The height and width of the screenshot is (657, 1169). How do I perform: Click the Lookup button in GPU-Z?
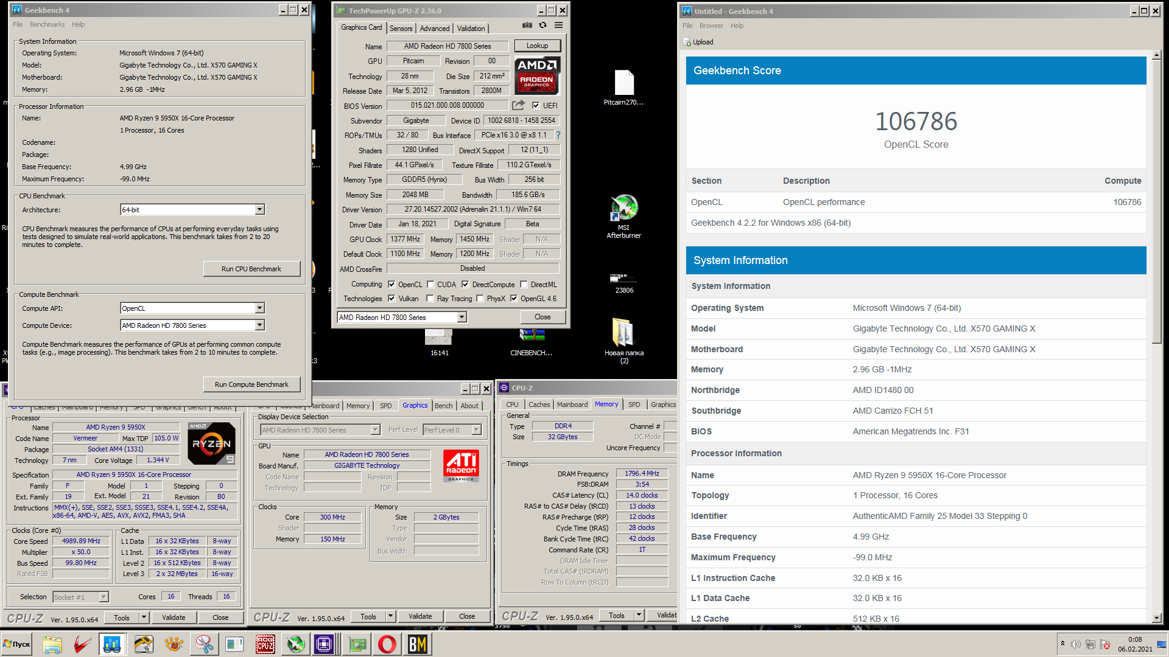[x=537, y=46]
